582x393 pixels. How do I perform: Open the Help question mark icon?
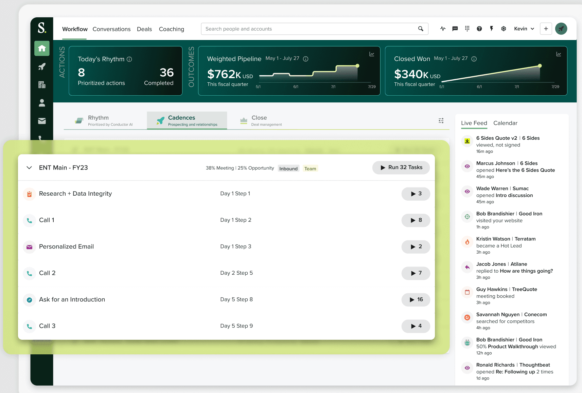tap(479, 28)
